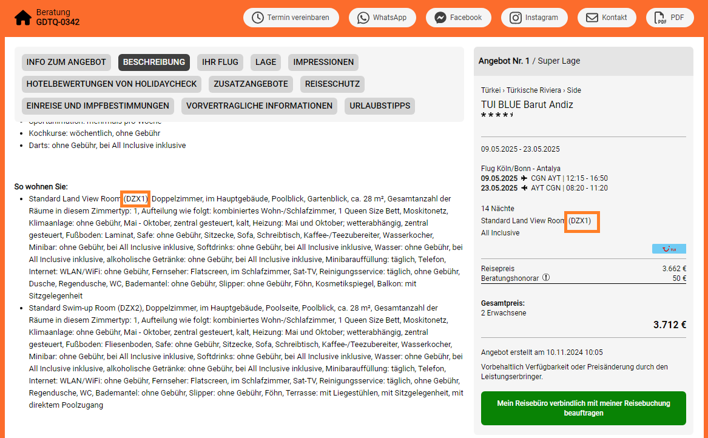This screenshot has width=708, height=438.
Task: Open the IMPRESSIONEN tab
Action: point(323,62)
